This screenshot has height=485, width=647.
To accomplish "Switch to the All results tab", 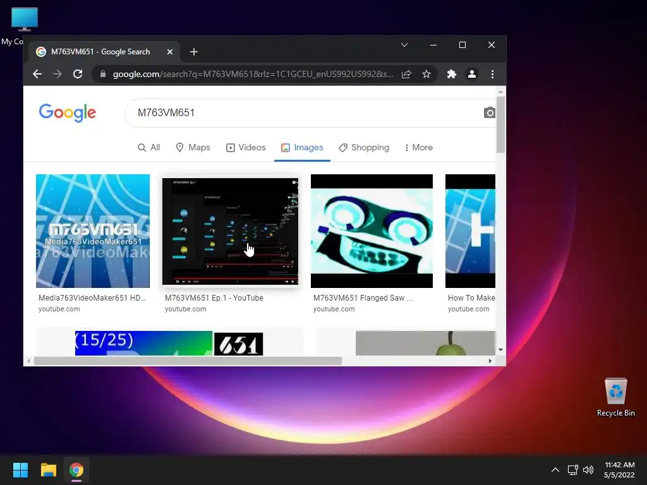I will tap(148, 148).
